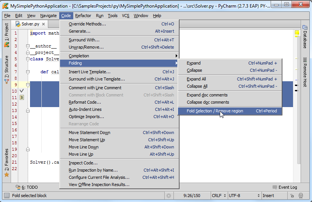Open the Database panel icon

click(305, 27)
